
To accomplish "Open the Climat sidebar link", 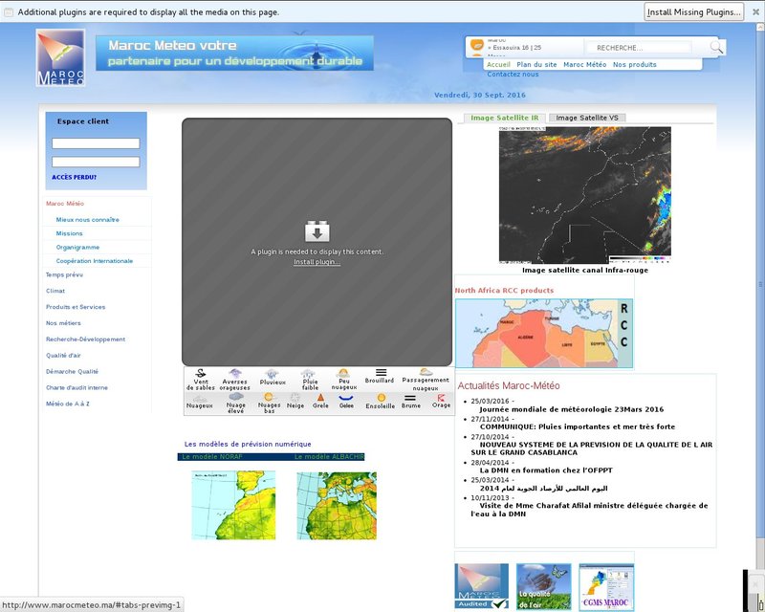I will pyautogui.click(x=55, y=291).
